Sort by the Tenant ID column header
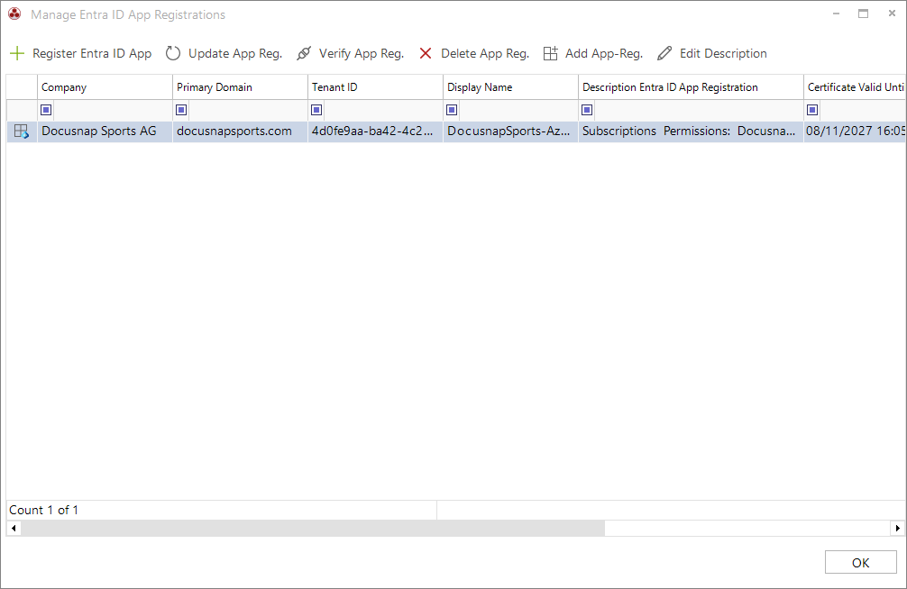This screenshot has width=907, height=589. [x=375, y=87]
